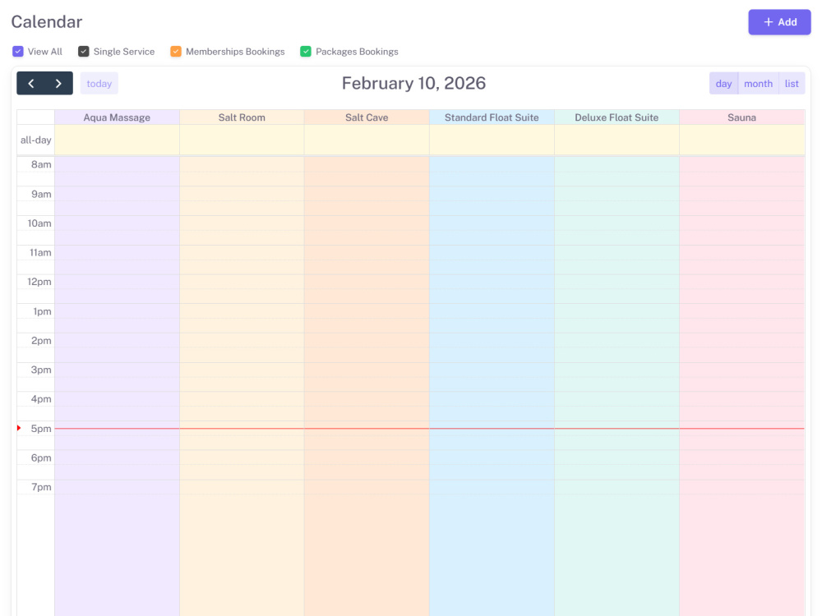The height and width of the screenshot is (616, 822).
Task: Click the 6pm time label
Action: pyautogui.click(x=41, y=457)
